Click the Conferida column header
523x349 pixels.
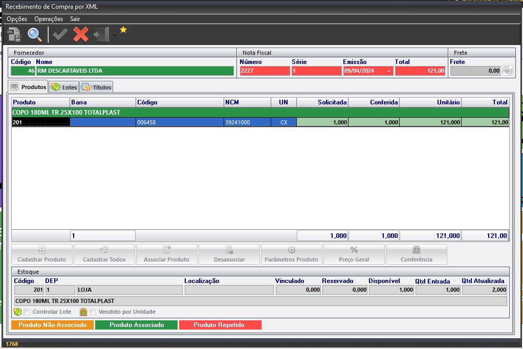(374, 102)
